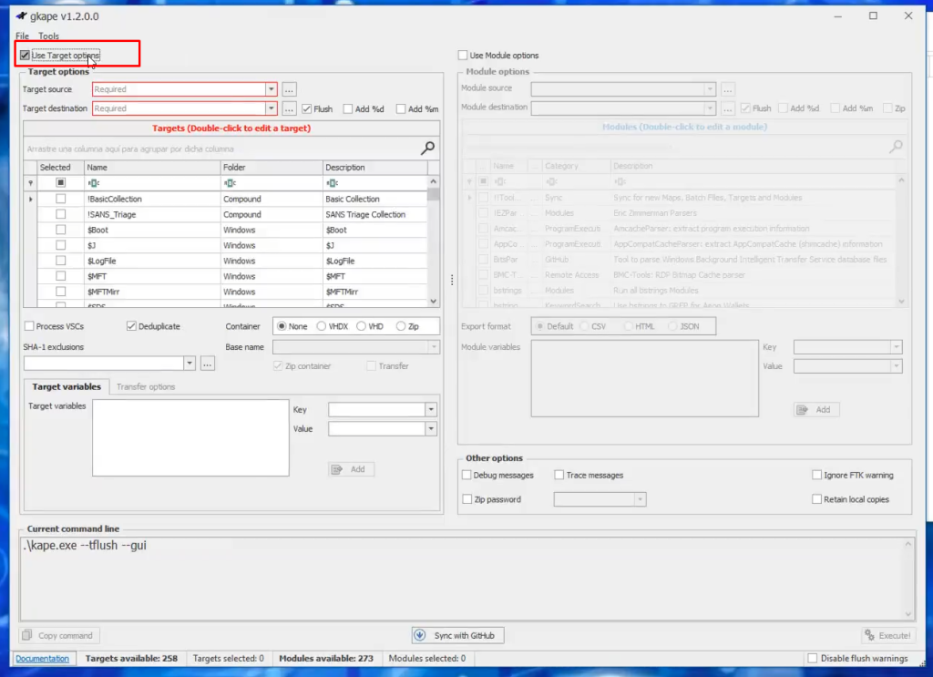Switch to the Target variables tab

(67, 386)
